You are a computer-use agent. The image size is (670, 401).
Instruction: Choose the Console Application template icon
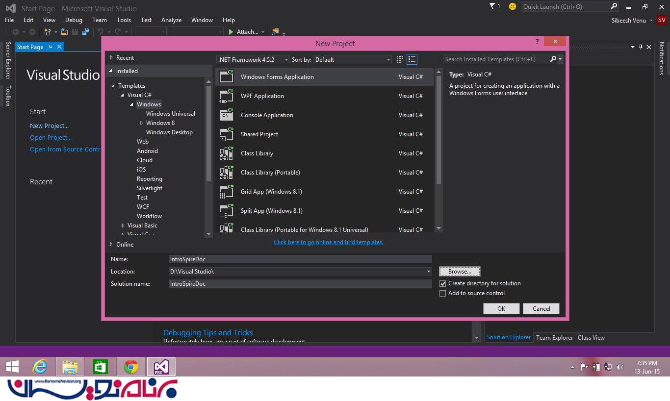coord(227,115)
